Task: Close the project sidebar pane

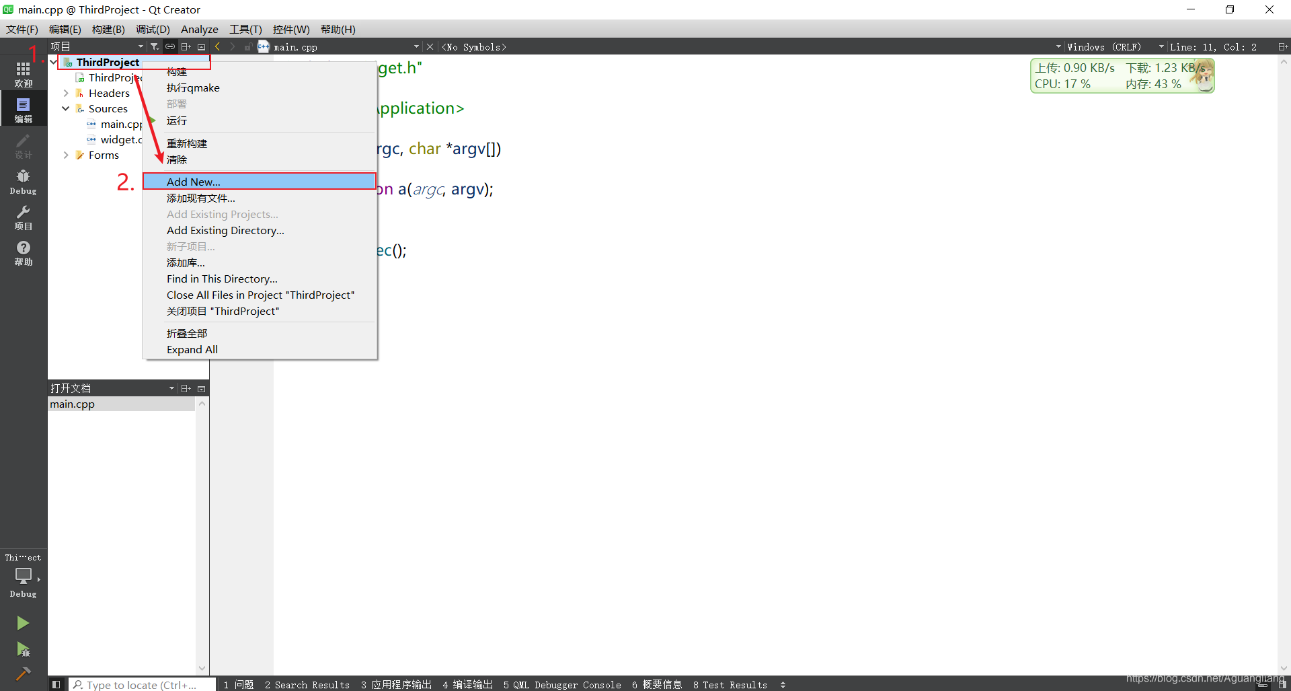Action: pos(201,47)
